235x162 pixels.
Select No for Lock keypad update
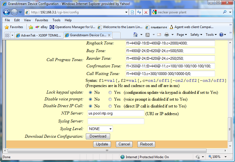90,92
